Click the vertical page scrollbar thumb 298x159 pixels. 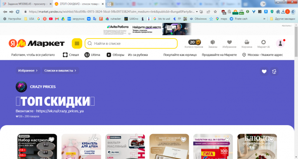[296, 41]
